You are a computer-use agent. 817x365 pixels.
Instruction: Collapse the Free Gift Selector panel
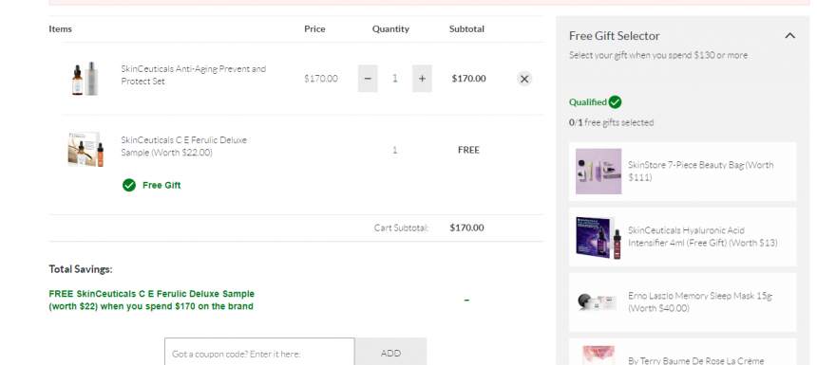pyautogui.click(x=789, y=36)
